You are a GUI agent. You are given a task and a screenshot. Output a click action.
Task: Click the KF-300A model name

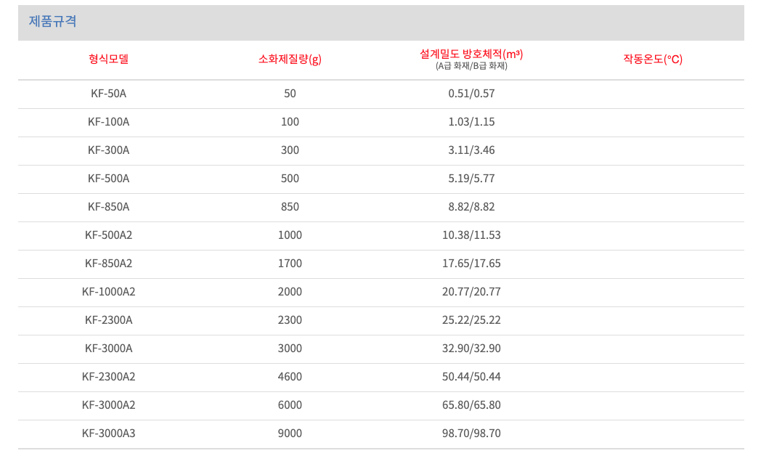click(108, 150)
